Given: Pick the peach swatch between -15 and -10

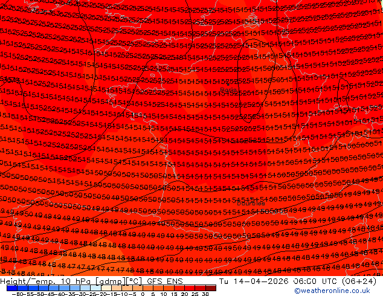Looking at the screenshot, I should [x=117, y=288].
